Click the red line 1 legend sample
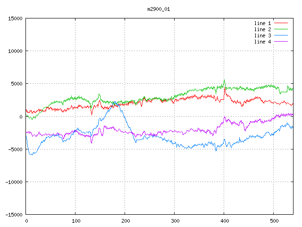Image resolution: width=302 pixels, height=227 pixels. pyautogui.click(x=281, y=23)
